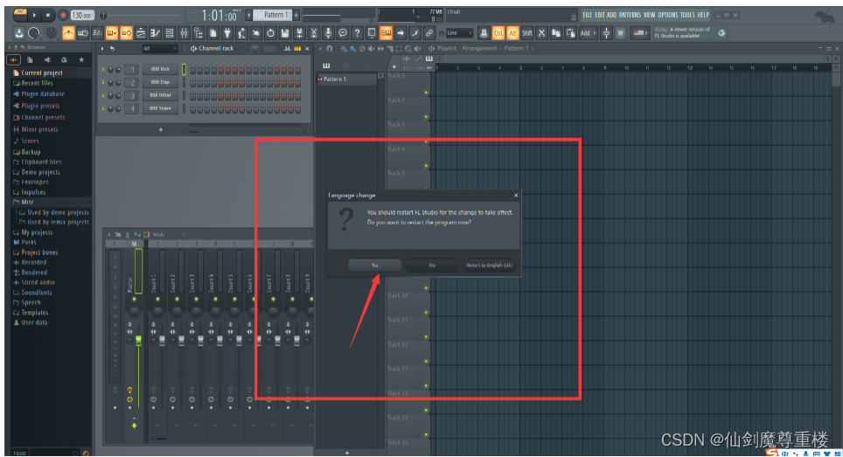Toggle the 3-2-1 countdown before recording

click(x=97, y=32)
